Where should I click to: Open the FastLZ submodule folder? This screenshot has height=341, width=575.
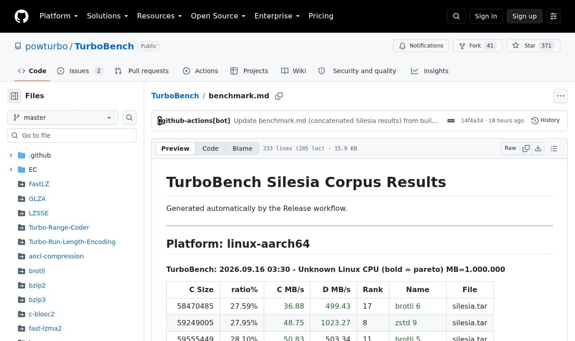coord(39,184)
